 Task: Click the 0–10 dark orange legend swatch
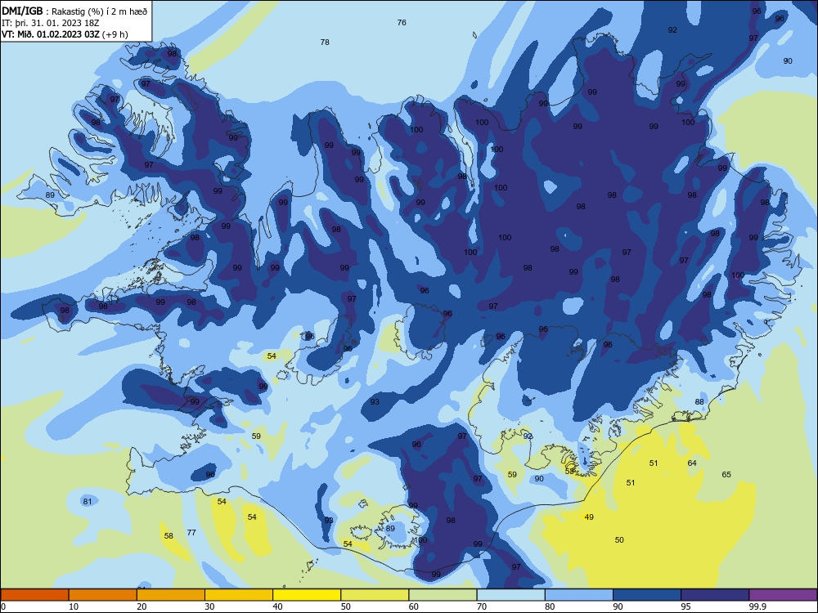[34, 595]
